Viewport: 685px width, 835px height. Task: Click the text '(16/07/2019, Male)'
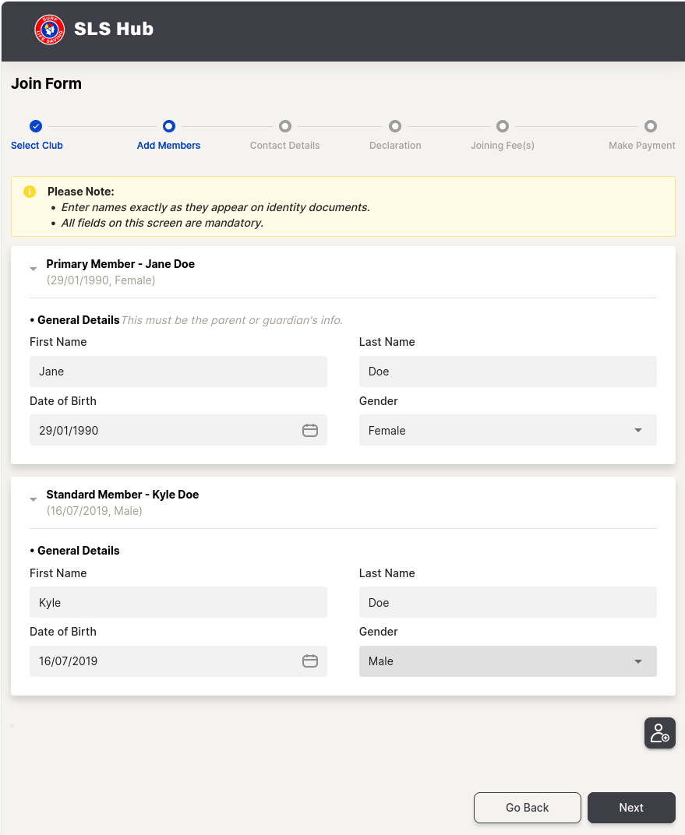tap(94, 511)
